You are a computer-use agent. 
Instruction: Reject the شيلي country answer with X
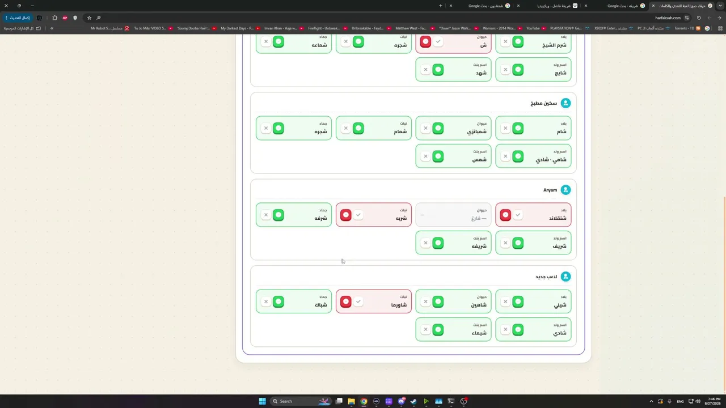tap(505, 301)
